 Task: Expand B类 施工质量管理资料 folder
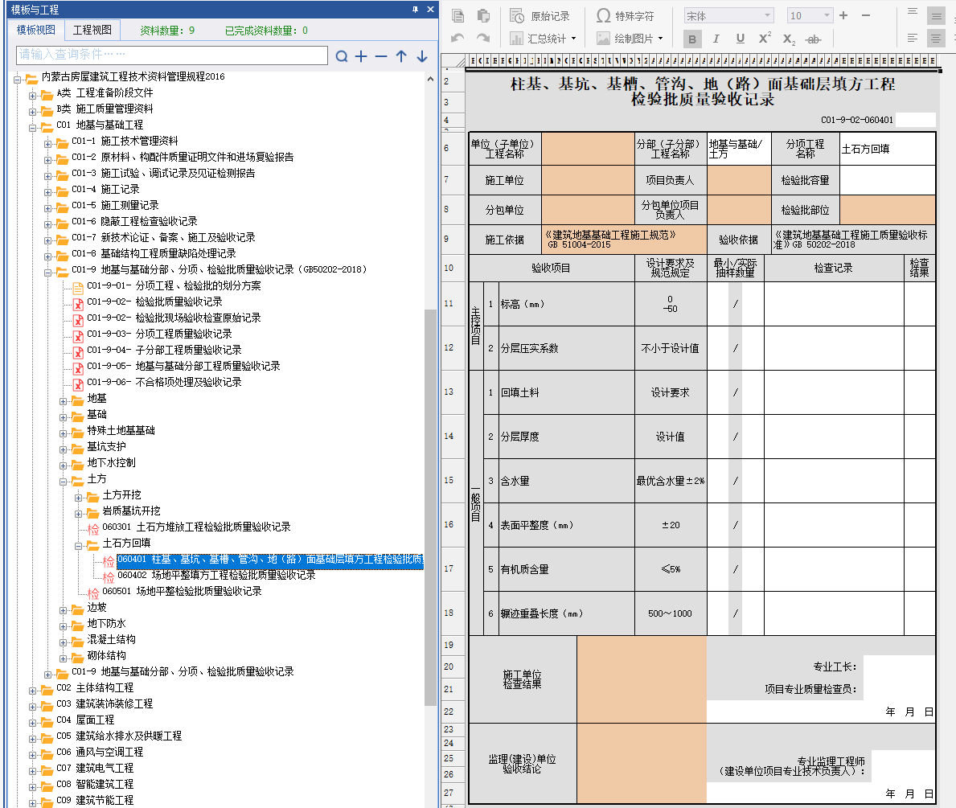pos(33,112)
